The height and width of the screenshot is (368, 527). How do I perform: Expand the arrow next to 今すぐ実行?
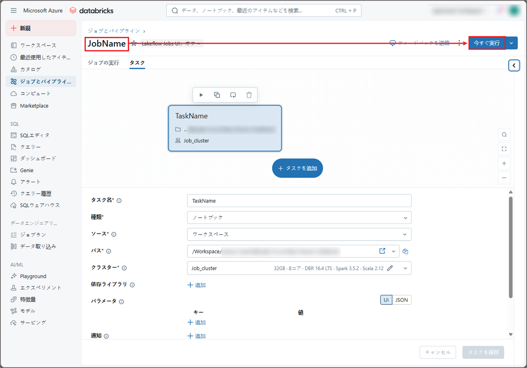click(512, 43)
